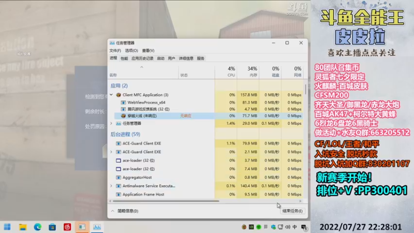Click the horizontal scrollbar right arrow

(x=301, y=201)
